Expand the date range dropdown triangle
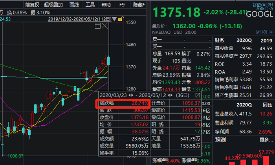 pyautogui.click(x=114, y=19)
